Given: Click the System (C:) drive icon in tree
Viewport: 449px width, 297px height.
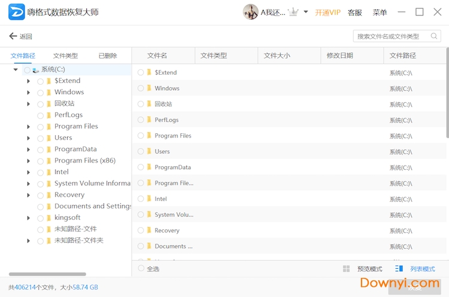Looking at the screenshot, I should click(x=36, y=70).
